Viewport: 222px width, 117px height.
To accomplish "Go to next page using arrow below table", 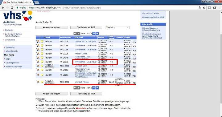I will point(94,88).
